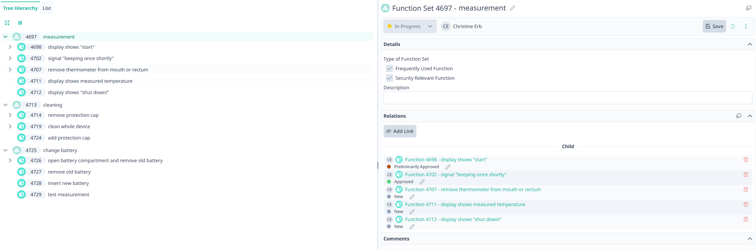
Task: Click the function icon of row 4729
Action: click(x=22, y=194)
